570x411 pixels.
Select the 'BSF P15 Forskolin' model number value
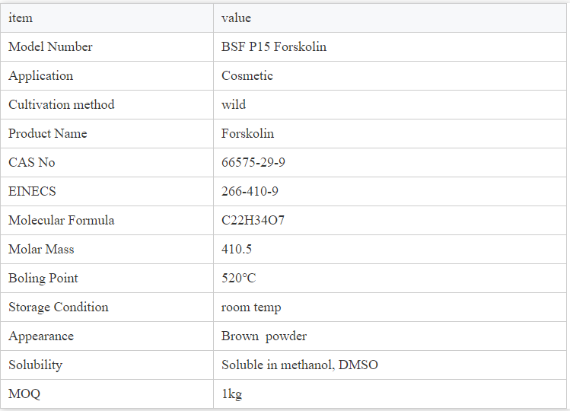coord(274,47)
